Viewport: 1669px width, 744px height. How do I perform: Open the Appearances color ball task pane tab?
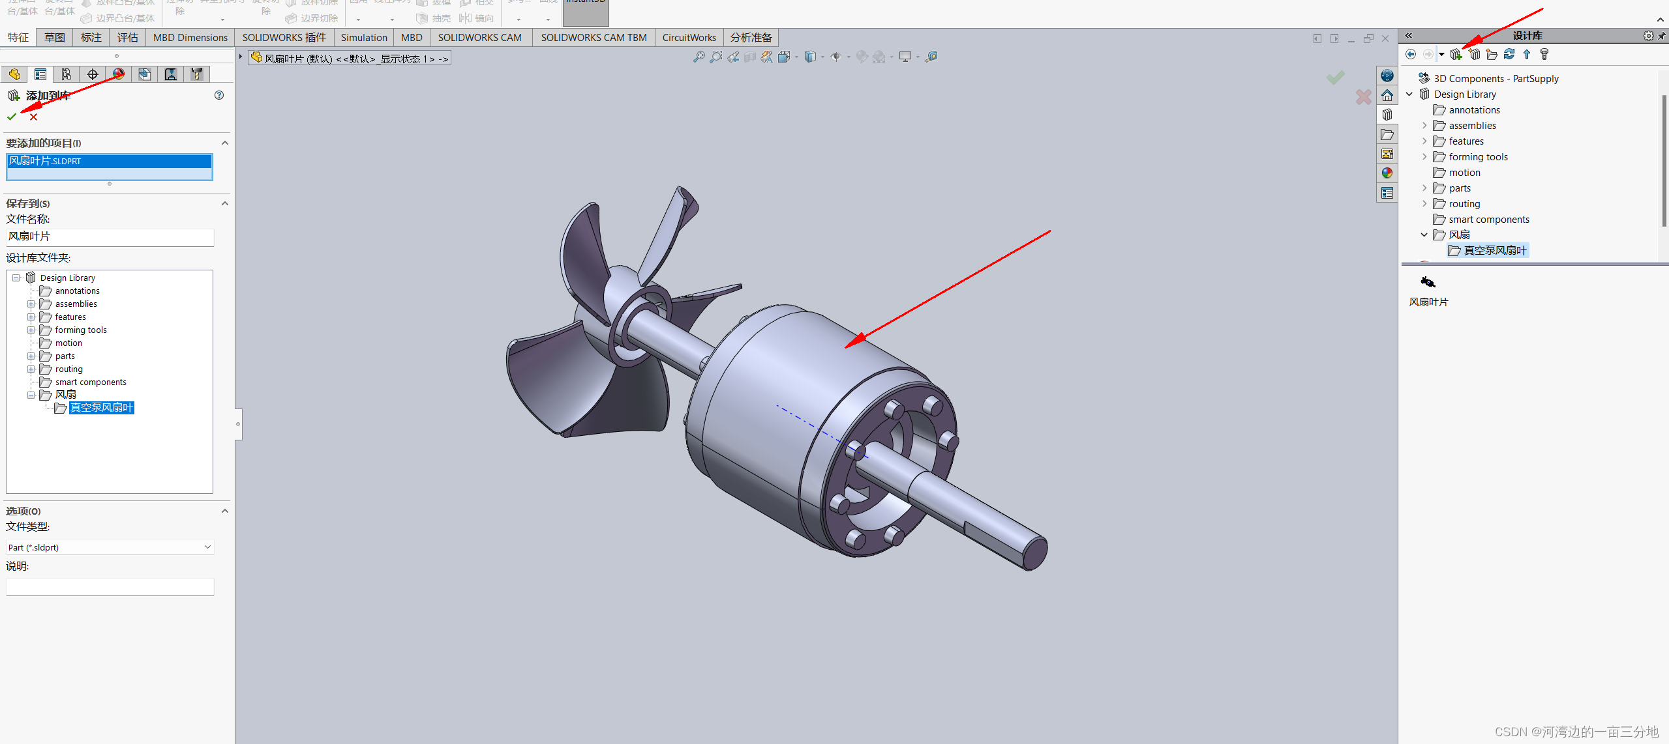point(1387,173)
